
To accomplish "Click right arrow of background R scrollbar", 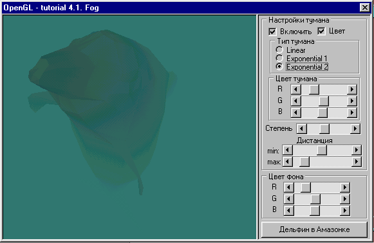I will pyautogui.click(x=345, y=188).
